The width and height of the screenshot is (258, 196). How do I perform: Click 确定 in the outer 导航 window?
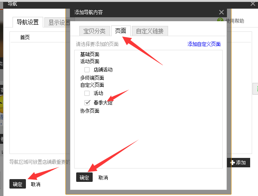tap(18, 184)
